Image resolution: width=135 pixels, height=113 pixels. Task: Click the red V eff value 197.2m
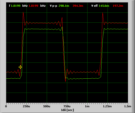[x=118, y=6]
